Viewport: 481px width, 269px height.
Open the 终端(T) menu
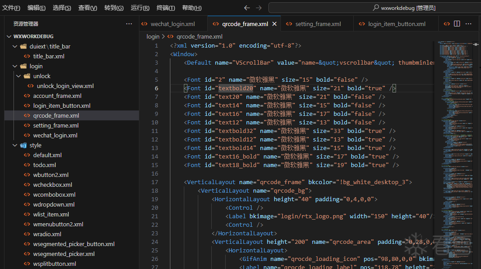165,8
